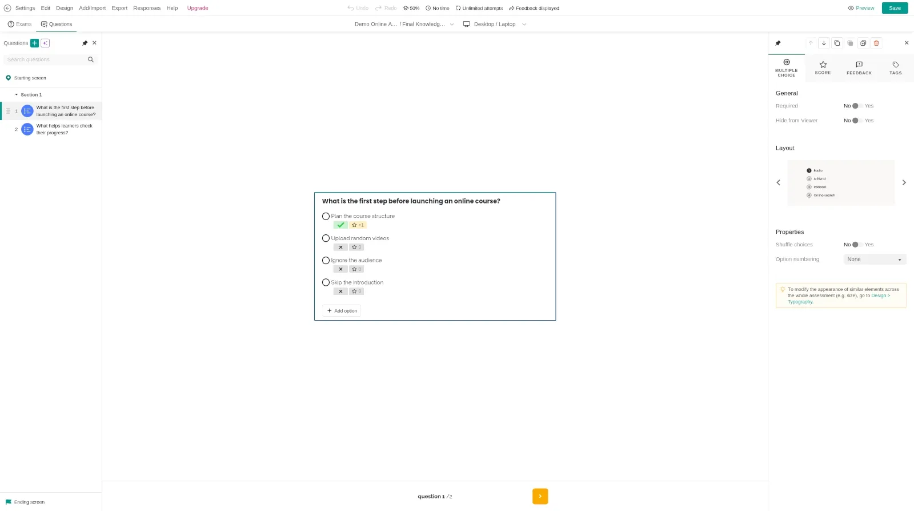The width and height of the screenshot is (914, 511).
Task: Open the Help menu
Action: 172,8
